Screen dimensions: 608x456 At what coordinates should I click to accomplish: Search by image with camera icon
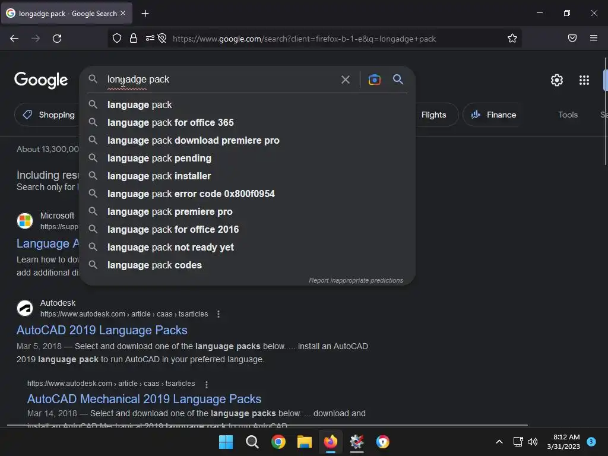click(374, 80)
